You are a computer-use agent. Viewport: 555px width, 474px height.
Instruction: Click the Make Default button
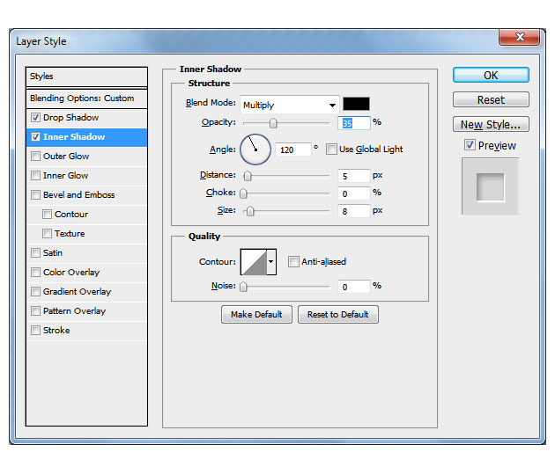pos(256,314)
